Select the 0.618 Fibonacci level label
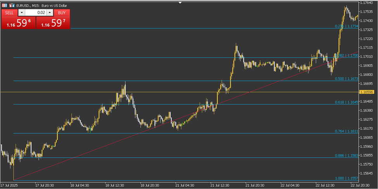378x189 pixels. (x=347, y=102)
